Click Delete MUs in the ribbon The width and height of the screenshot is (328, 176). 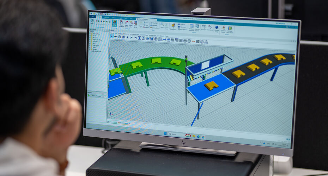pyautogui.click(x=154, y=28)
